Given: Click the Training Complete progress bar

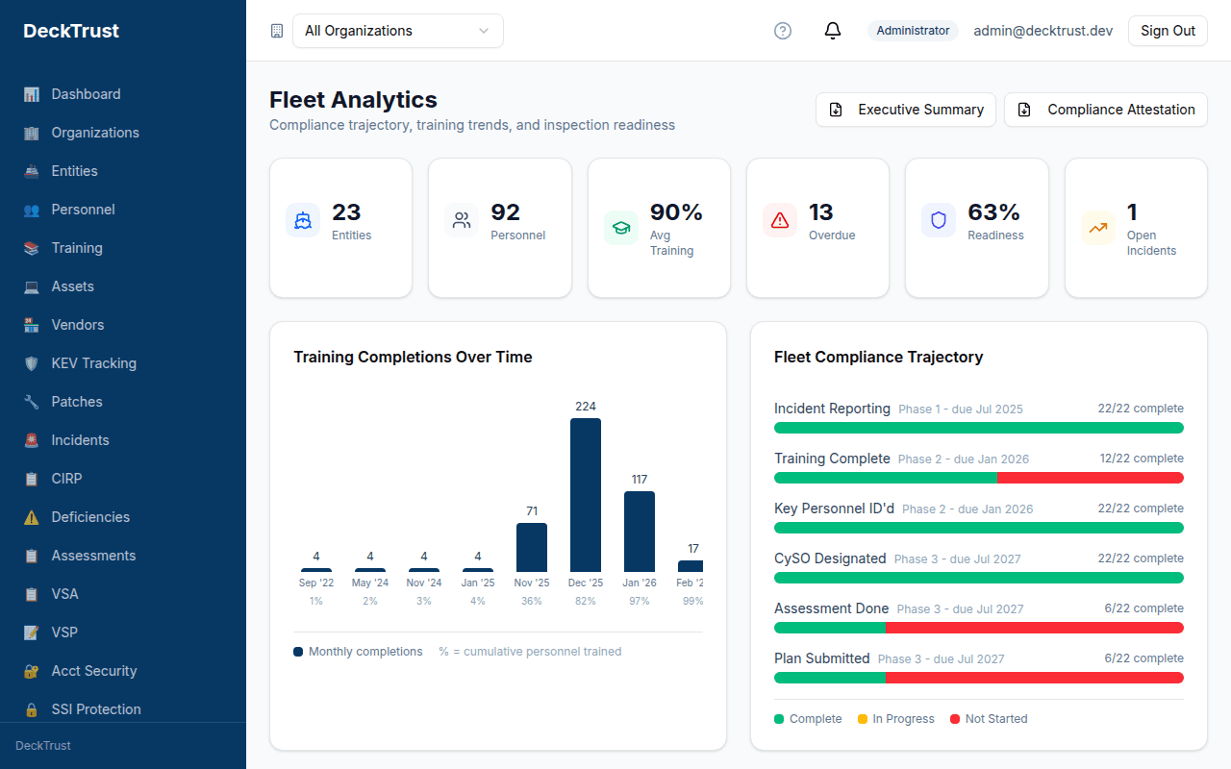Looking at the screenshot, I should pos(979,478).
